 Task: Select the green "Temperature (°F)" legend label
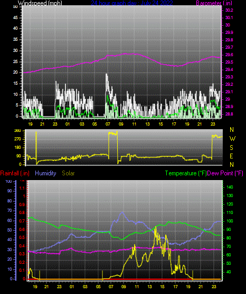tap(186, 173)
